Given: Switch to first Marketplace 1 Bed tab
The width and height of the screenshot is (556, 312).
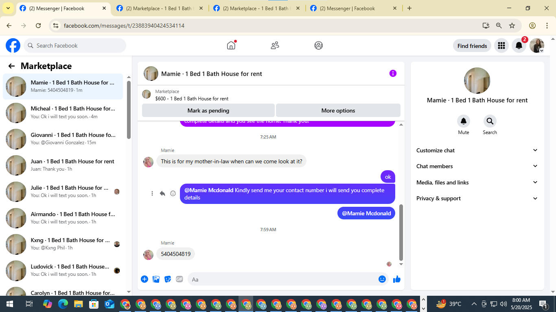Looking at the screenshot, I should [161, 8].
